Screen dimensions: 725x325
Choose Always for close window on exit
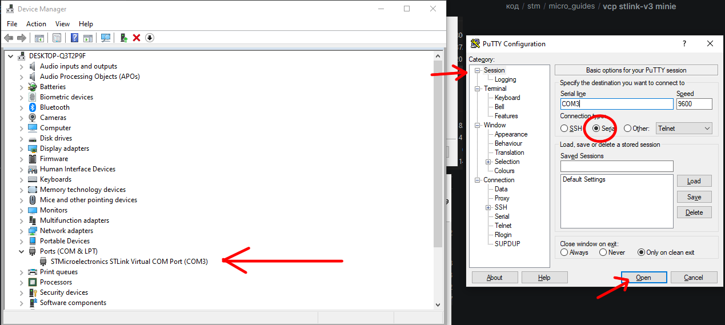[x=564, y=252]
